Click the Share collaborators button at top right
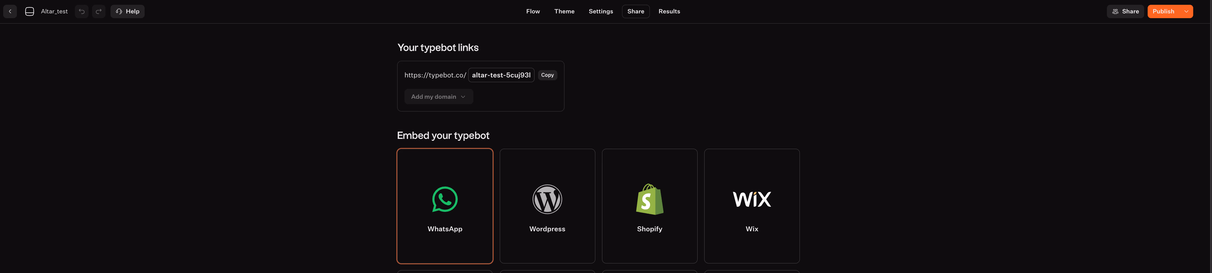Screen dimensions: 1212x273 coord(1124,11)
